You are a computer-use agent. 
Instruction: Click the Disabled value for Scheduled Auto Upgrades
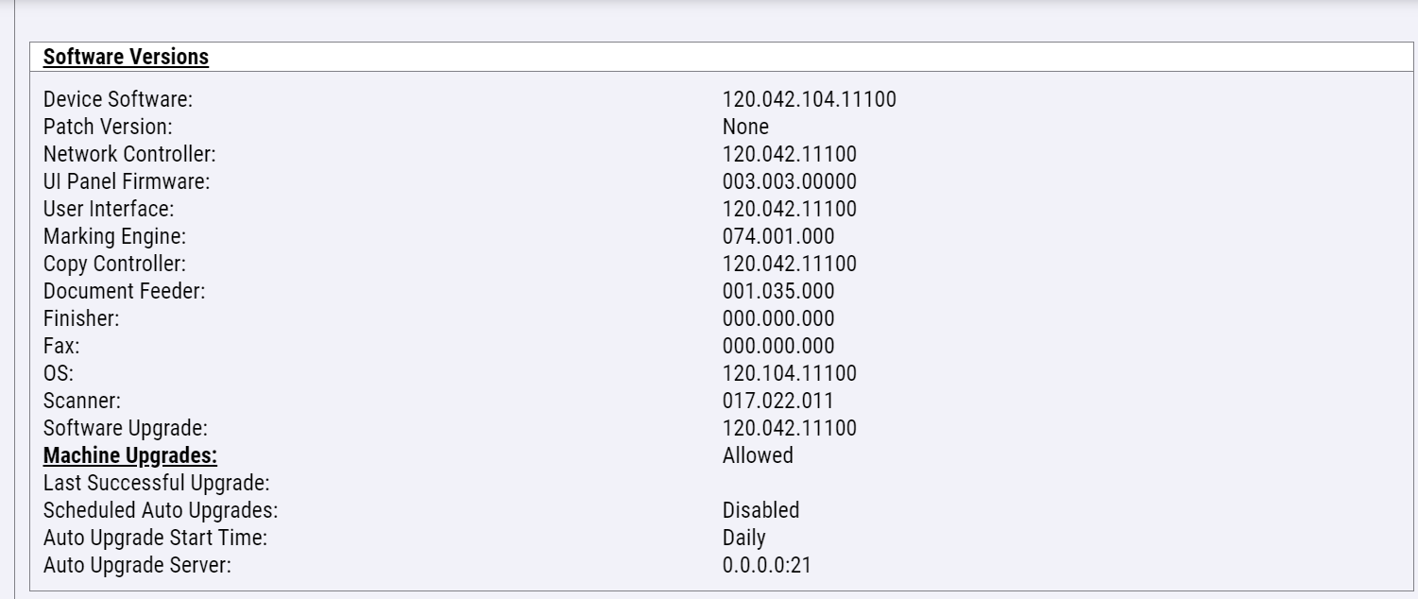(760, 510)
